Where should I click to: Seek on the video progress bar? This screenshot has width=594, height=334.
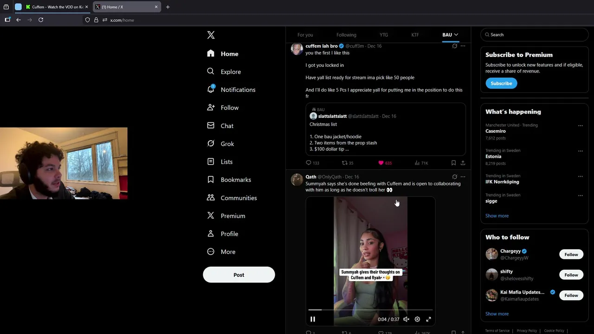[370, 309]
